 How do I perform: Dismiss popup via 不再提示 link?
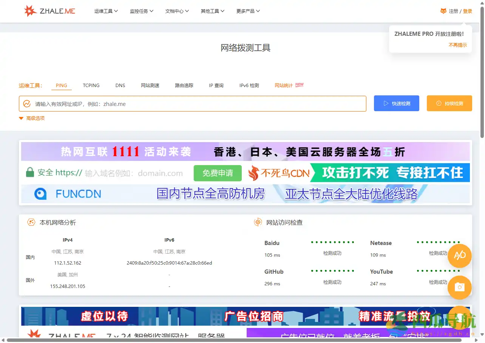(x=458, y=44)
